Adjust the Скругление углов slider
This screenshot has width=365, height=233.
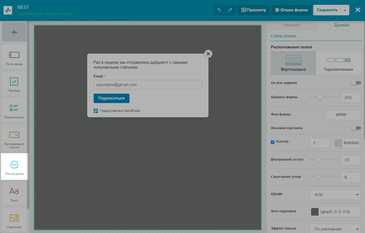click(x=318, y=177)
